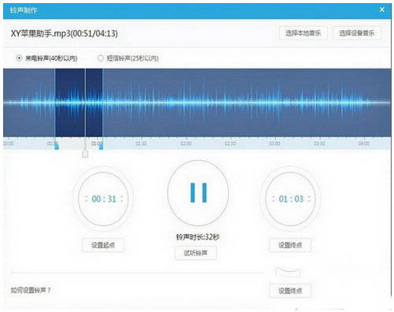
Task: Click the 选择本地音乐 button
Action: coord(303,33)
